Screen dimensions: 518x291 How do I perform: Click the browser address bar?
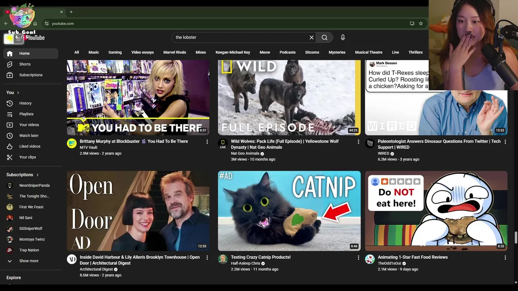coord(227,23)
